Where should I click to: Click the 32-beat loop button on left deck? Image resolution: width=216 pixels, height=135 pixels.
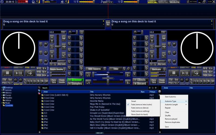point(46,81)
